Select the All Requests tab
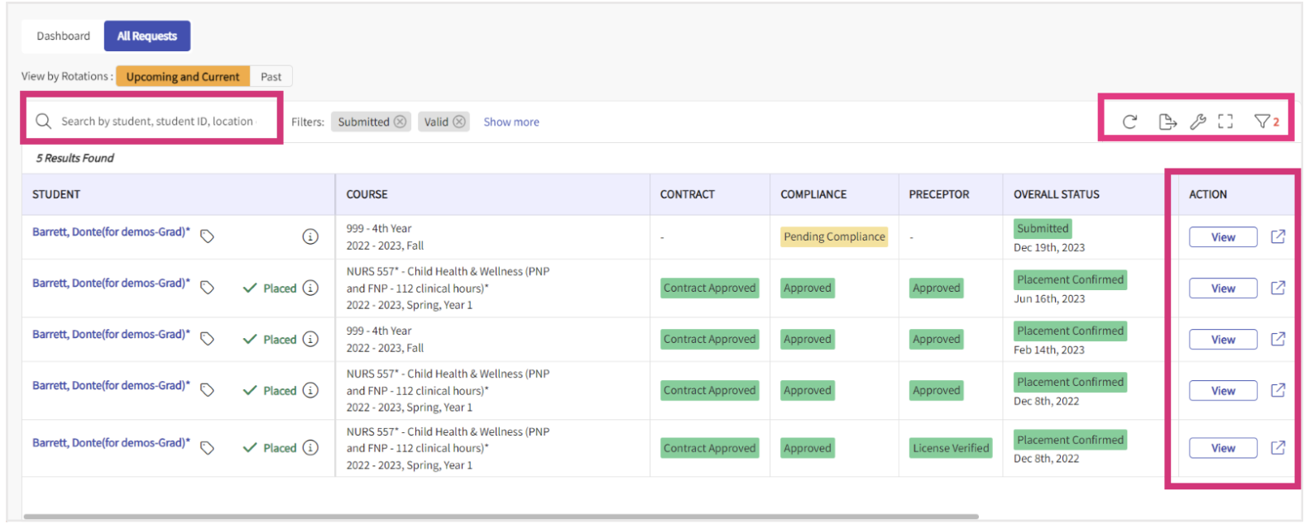 147,36
